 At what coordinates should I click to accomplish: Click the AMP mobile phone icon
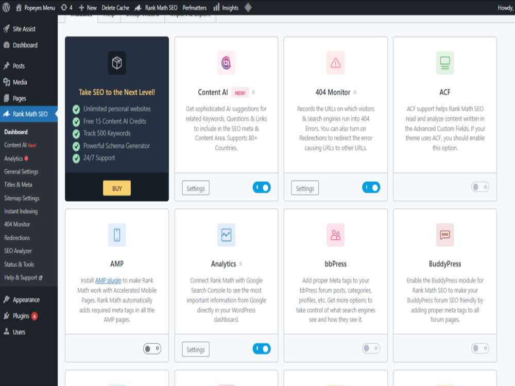coord(117,235)
